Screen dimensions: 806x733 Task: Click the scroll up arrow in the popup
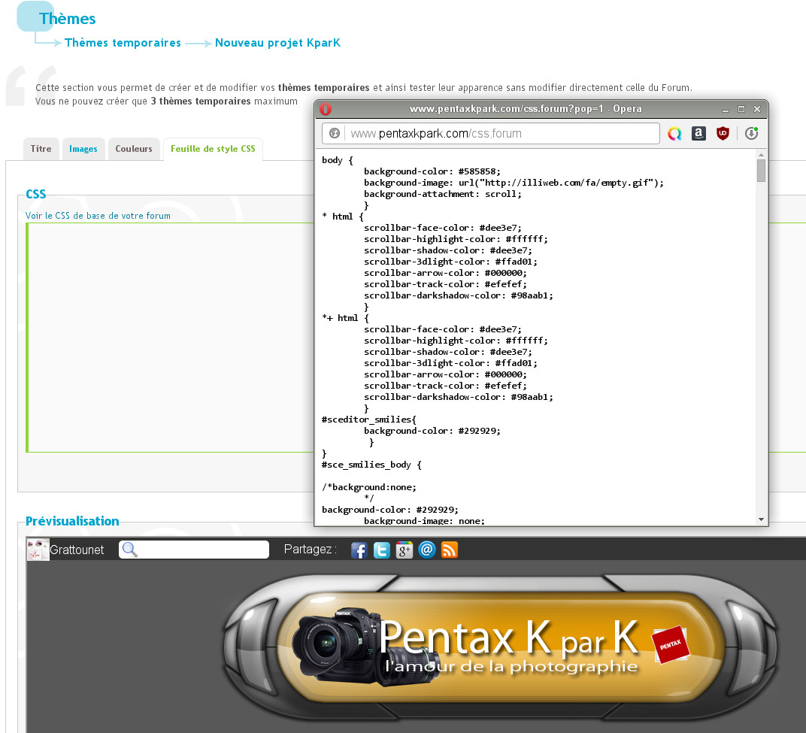[762, 155]
